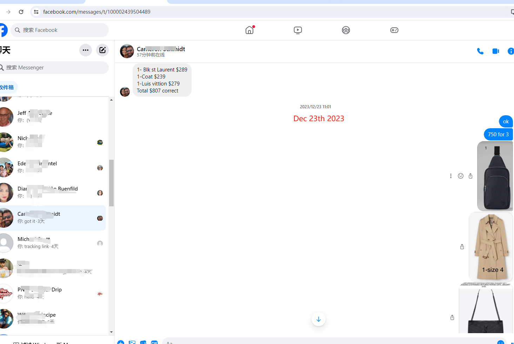Open more options for the backpack message

point(451,176)
